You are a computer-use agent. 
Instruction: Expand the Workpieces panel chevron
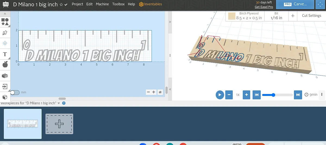58,103
